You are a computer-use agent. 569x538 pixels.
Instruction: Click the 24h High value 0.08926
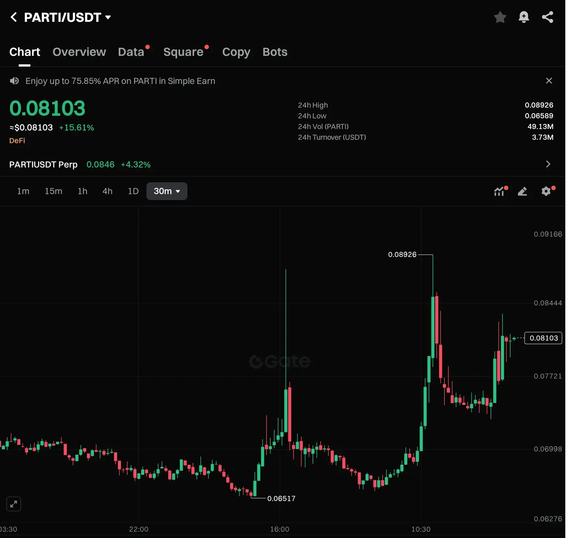coord(539,105)
